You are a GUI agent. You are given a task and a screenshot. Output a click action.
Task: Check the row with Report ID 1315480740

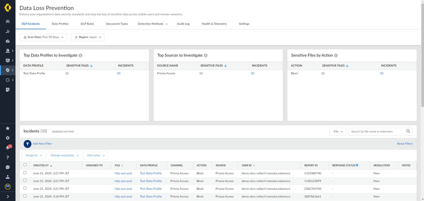coord(25,173)
